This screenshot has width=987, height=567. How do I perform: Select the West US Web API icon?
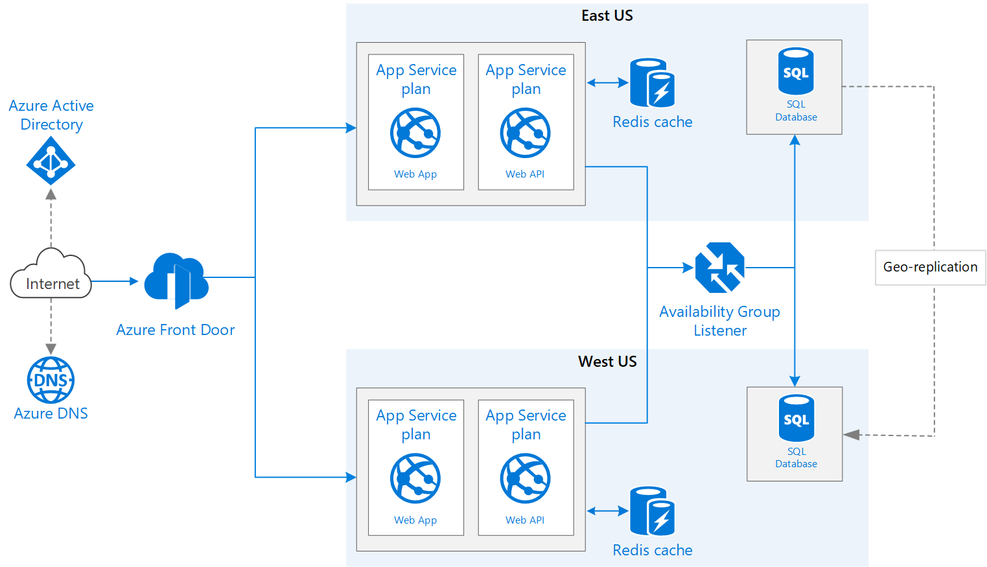526,478
